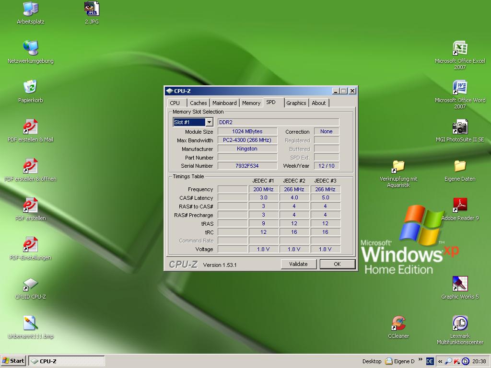Screen dimensions: 491x368
Task: Click the Module Size 1024 MBytes field
Action: pos(247,131)
